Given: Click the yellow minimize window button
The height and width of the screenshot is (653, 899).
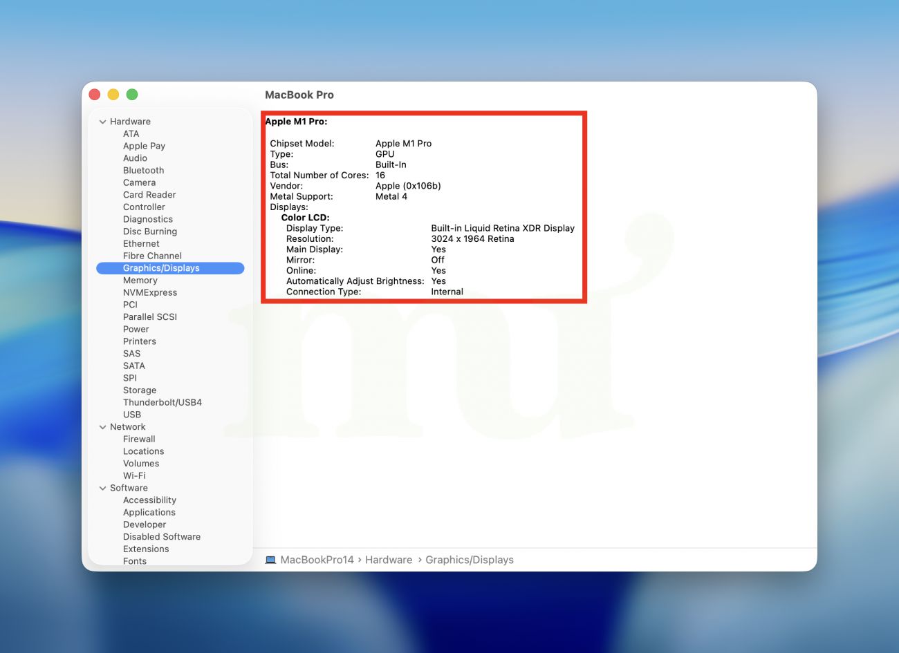Looking at the screenshot, I should [113, 95].
